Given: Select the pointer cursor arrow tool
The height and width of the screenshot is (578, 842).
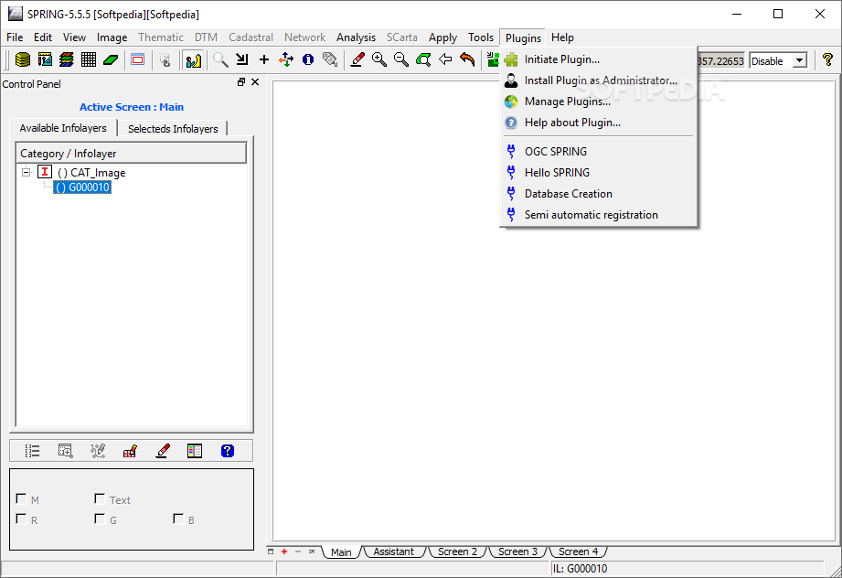Looking at the screenshot, I should click(241, 59).
